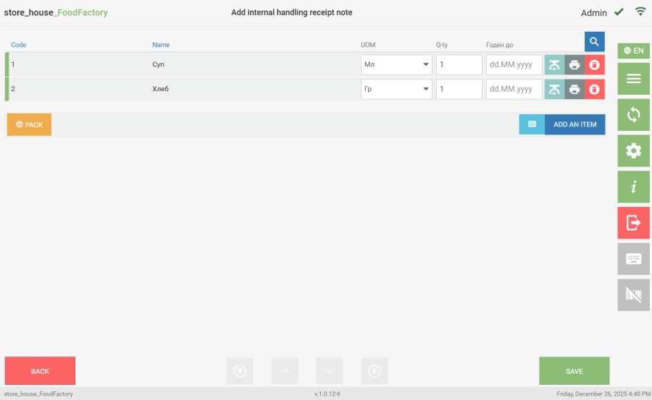The height and width of the screenshot is (400, 652).
Task: Click the green SAVE button
Action: click(574, 371)
